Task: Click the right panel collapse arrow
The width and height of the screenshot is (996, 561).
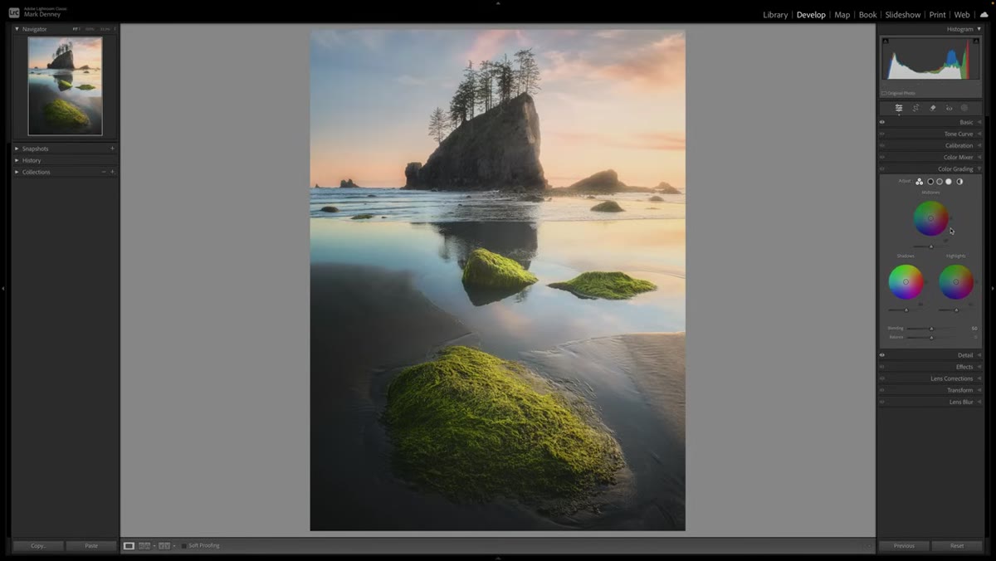Action: pyautogui.click(x=993, y=288)
